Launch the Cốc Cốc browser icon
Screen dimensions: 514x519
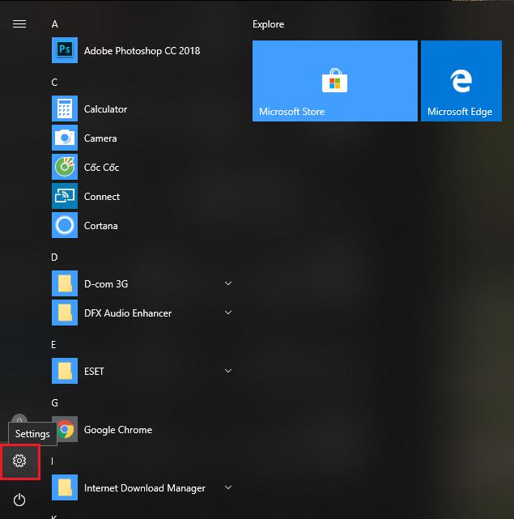click(65, 167)
